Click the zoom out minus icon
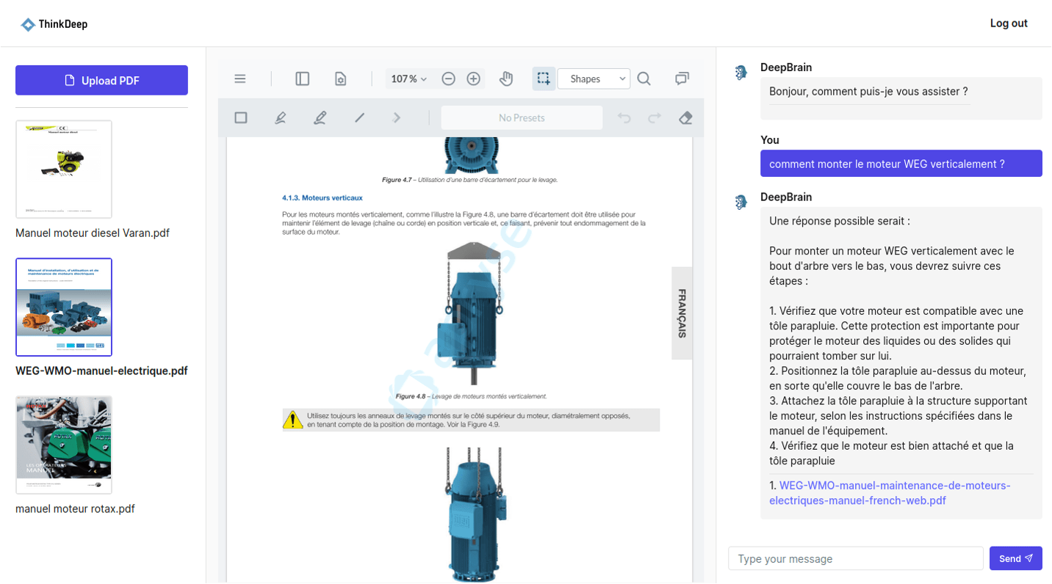Viewport: 1052px width, 584px height. click(448, 79)
